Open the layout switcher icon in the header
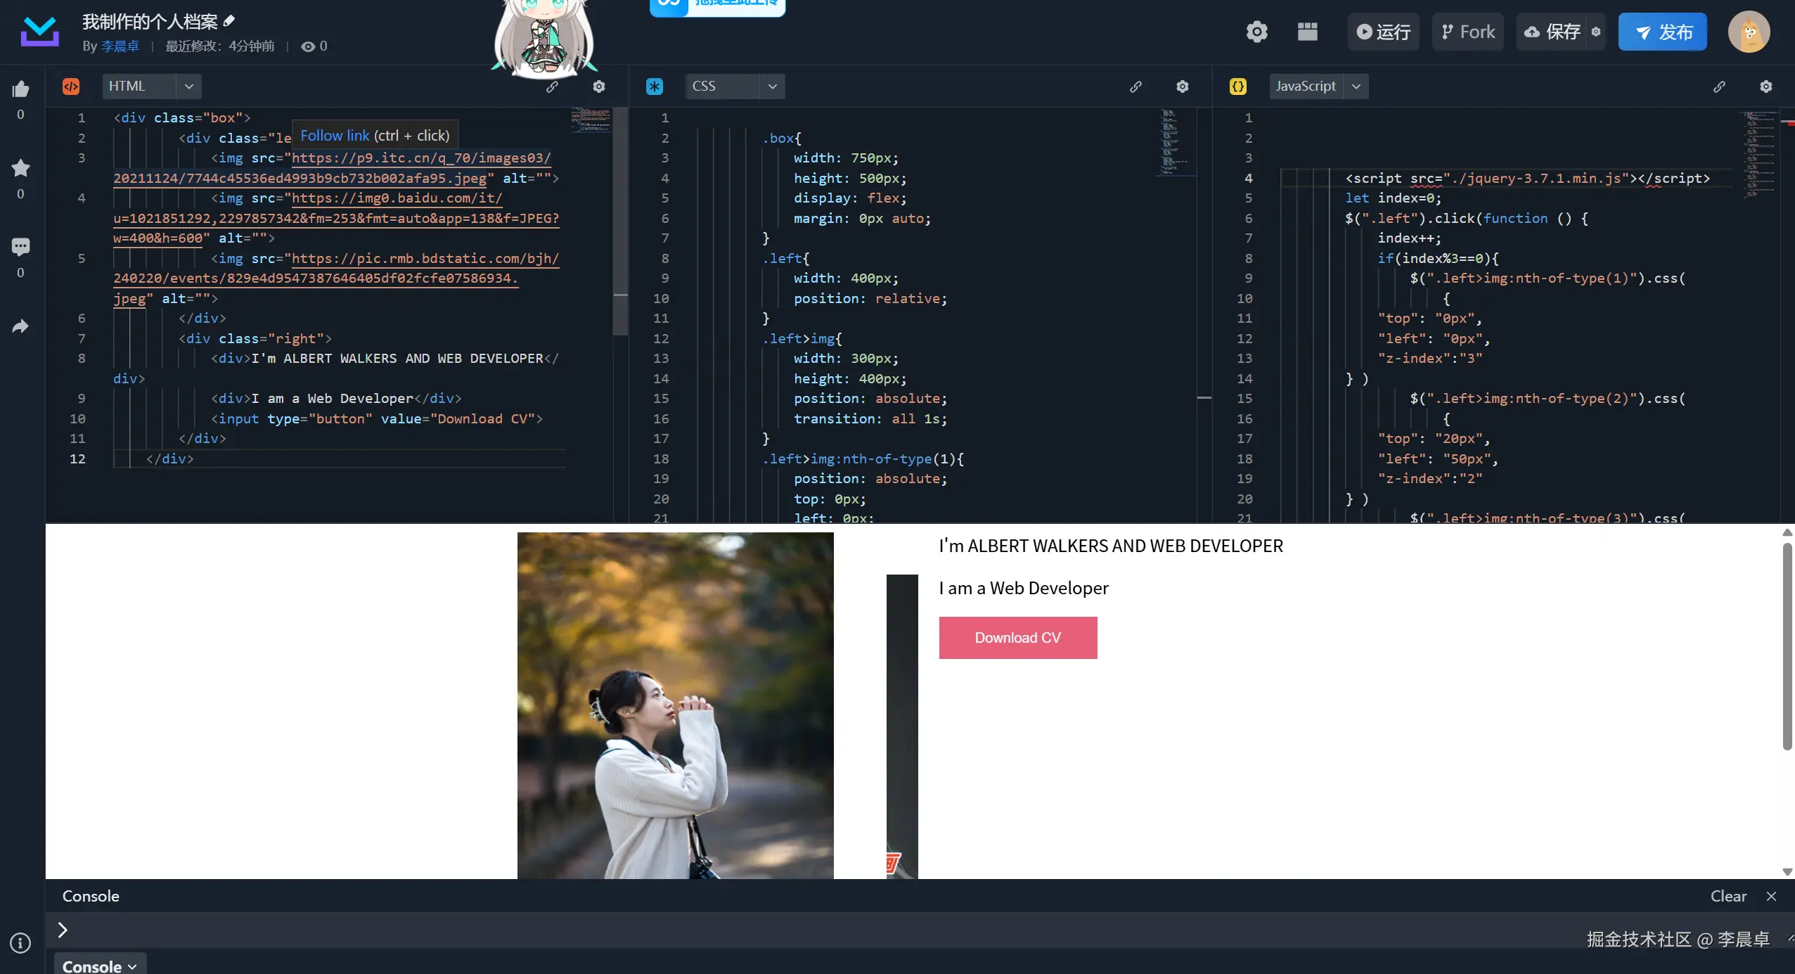The image size is (1795, 974). click(x=1307, y=31)
